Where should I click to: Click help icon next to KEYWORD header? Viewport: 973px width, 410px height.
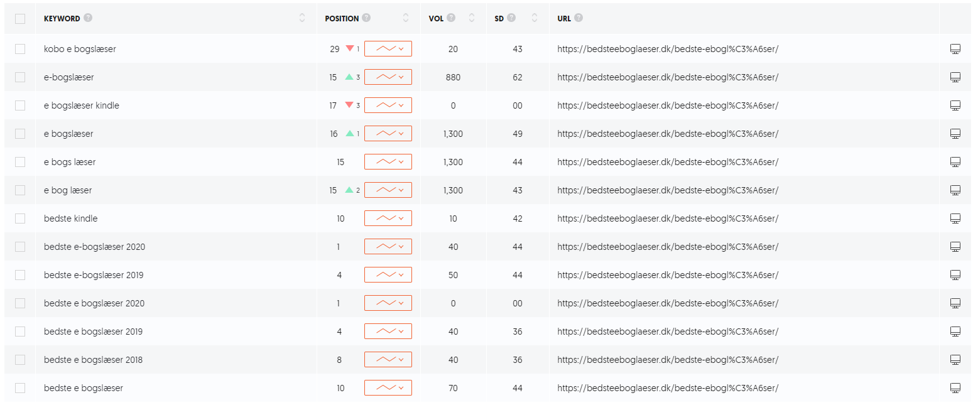tap(88, 18)
